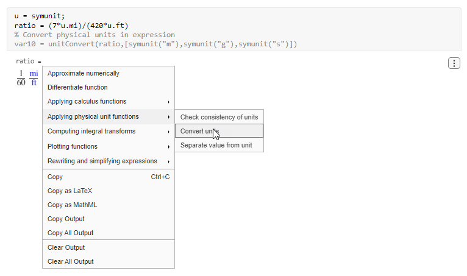Choose Copy All Output entry
The image size is (467, 276).
point(70,233)
